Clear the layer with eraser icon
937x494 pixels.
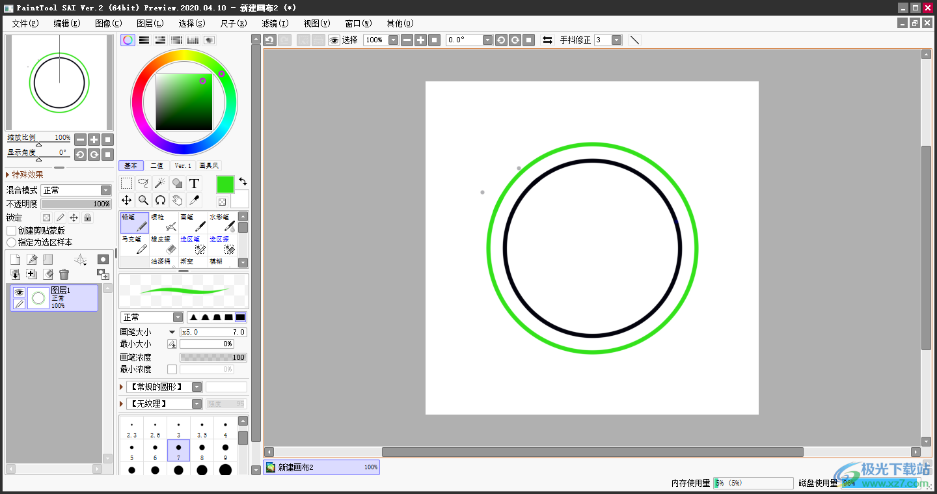coord(48,275)
